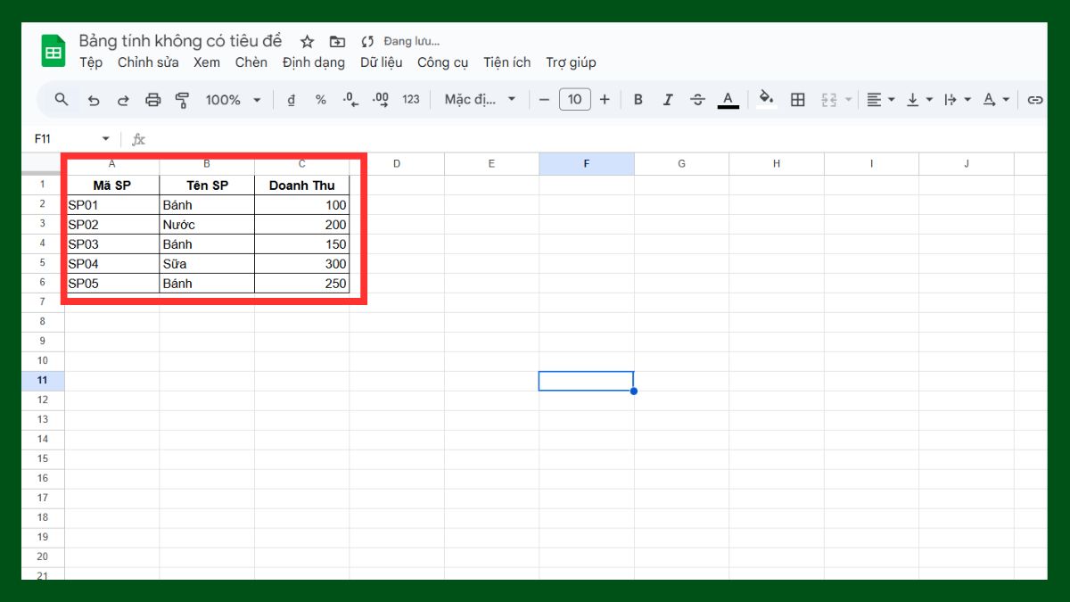Check the saving status sync icon

[x=367, y=42]
